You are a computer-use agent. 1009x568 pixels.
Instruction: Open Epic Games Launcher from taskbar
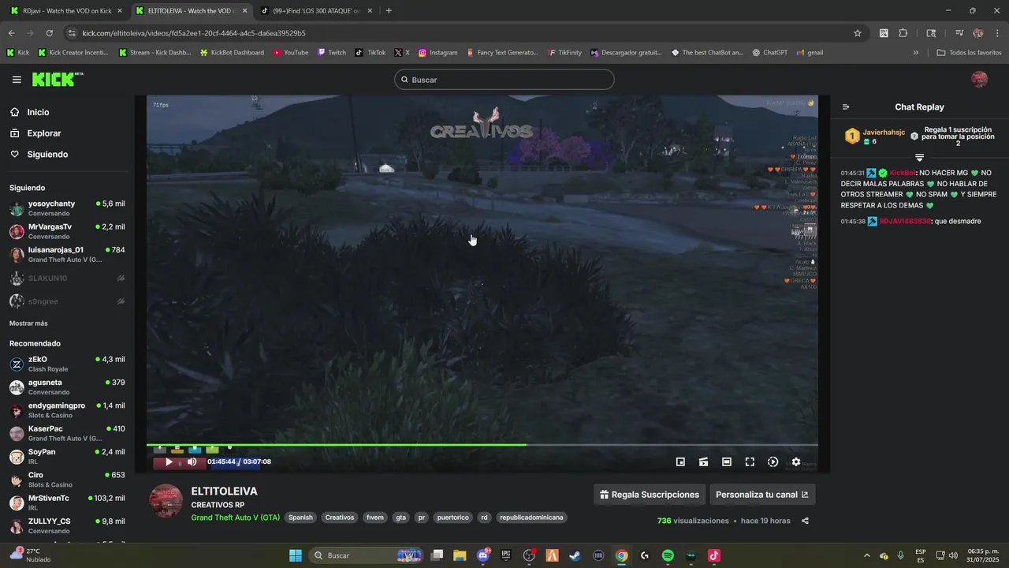(506, 555)
